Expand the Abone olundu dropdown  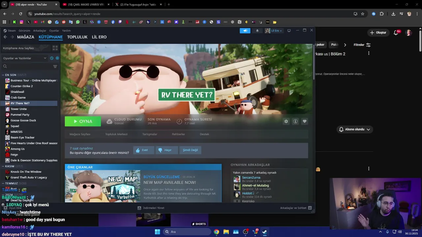tap(355, 129)
